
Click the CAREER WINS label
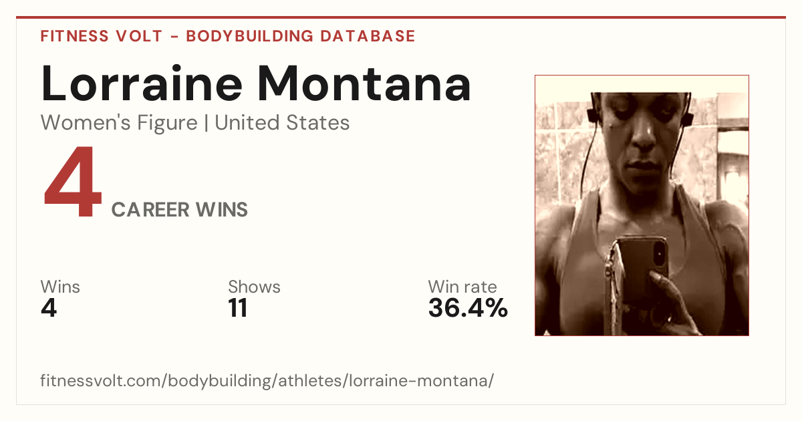coord(180,210)
